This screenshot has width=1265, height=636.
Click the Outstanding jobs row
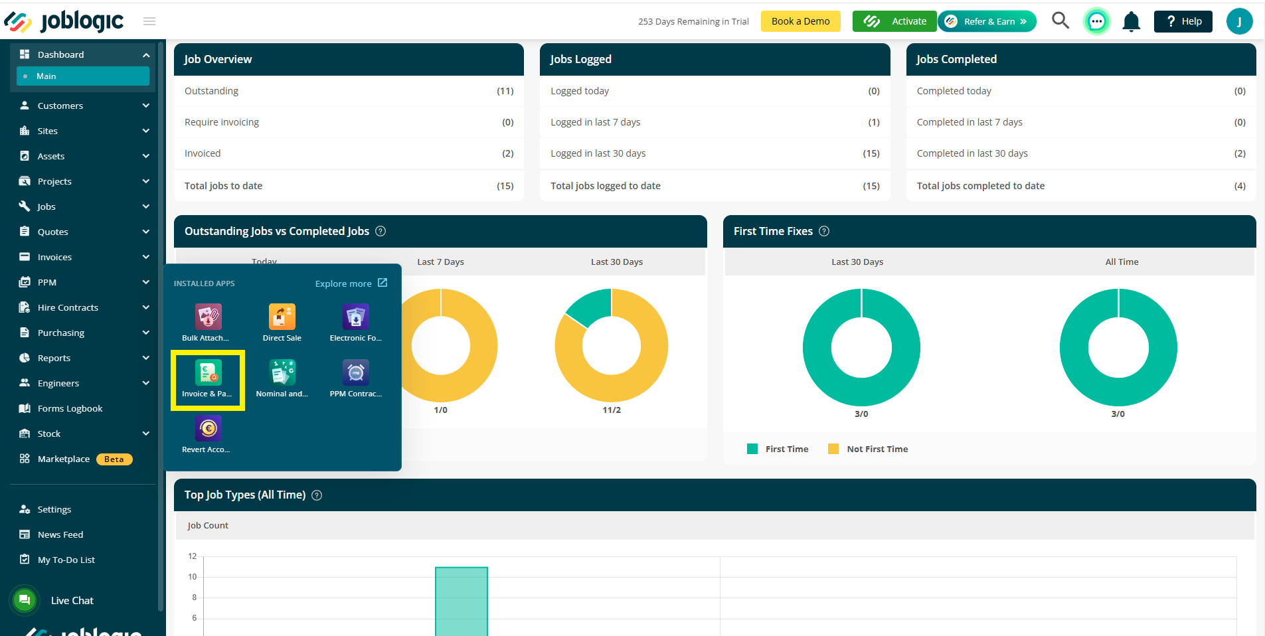[x=349, y=91]
